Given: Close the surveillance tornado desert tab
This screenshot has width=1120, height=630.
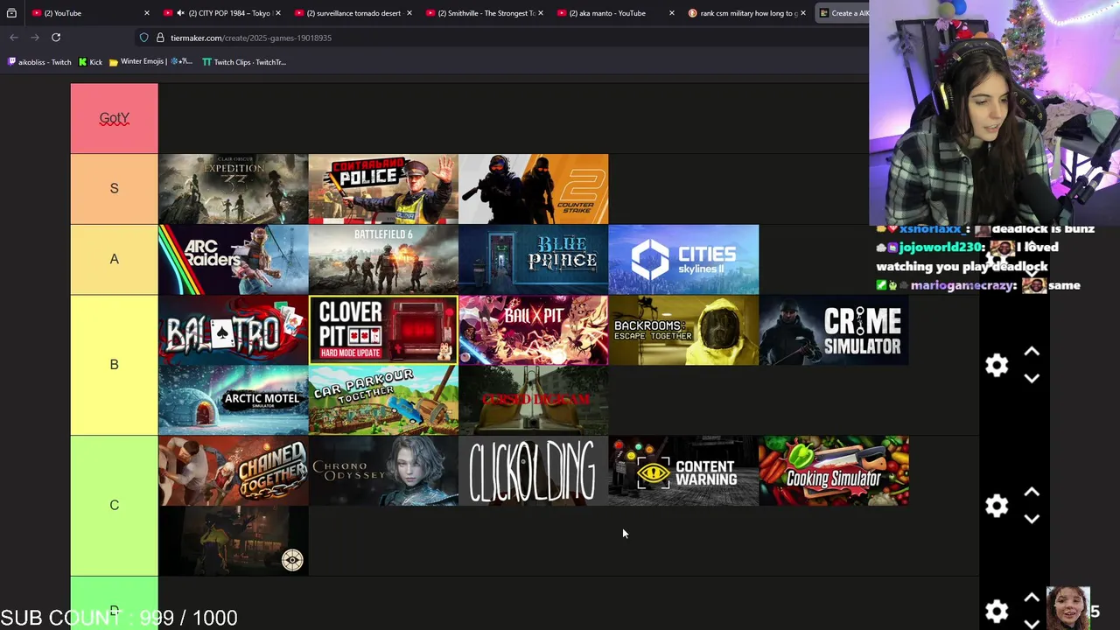Looking at the screenshot, I should tap(409, 13).
